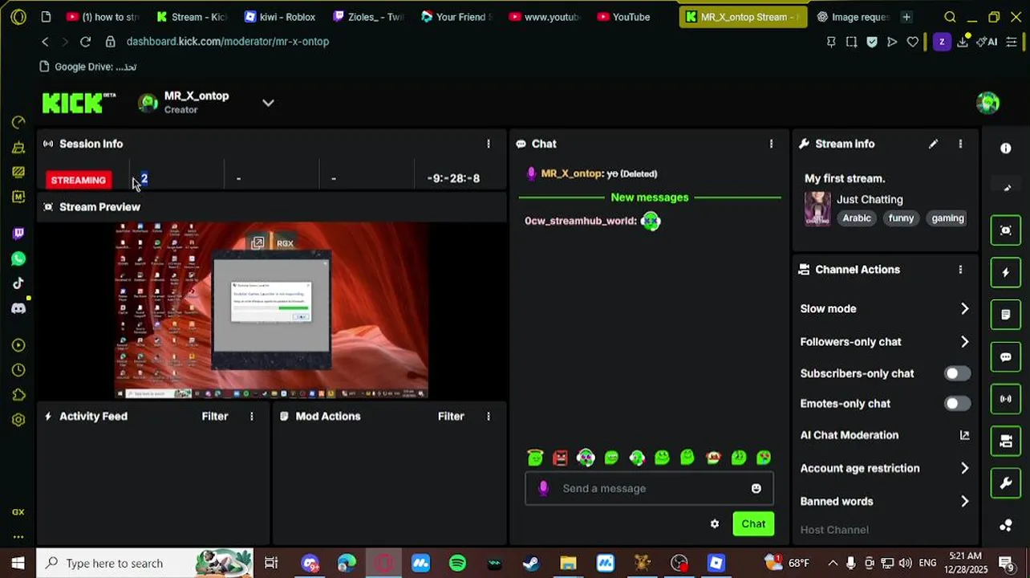Image resolution: width=1030 pixels, height=578 pixels.
Task: Switch to the 'Your Friend' tab
Action: [x=456, y=17]
